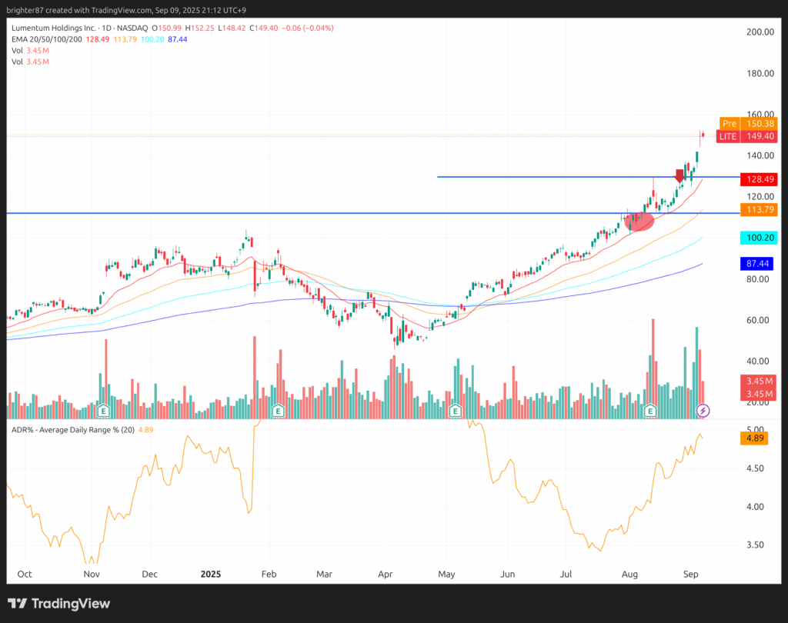Click the blue 87.44 label on price axis
788x623 pixels.
point(759,263)
